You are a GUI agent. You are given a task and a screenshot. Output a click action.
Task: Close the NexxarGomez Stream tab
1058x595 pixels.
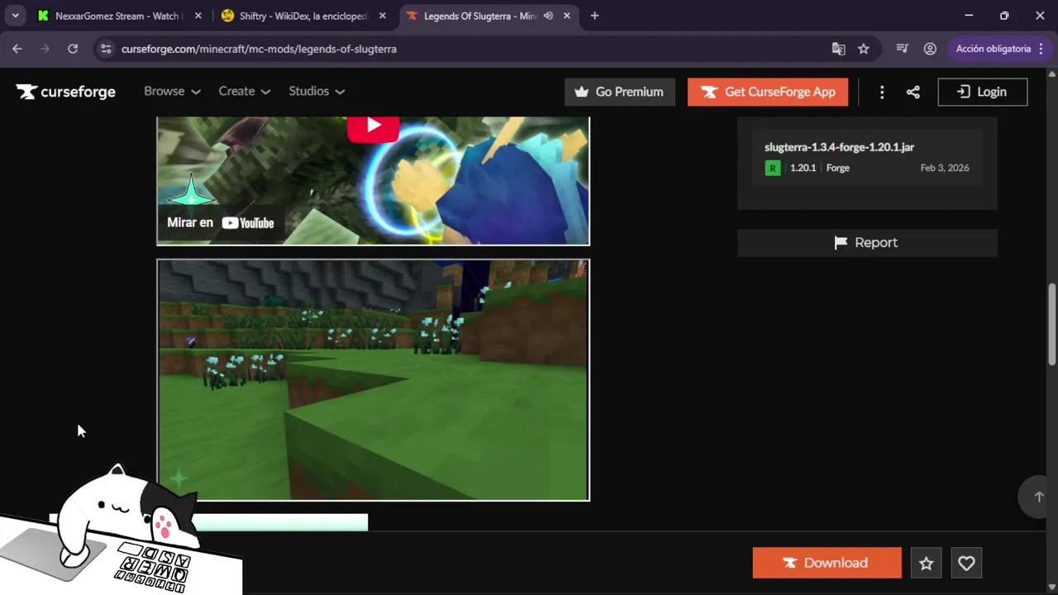pyautogui.click(x=197, y=16)
